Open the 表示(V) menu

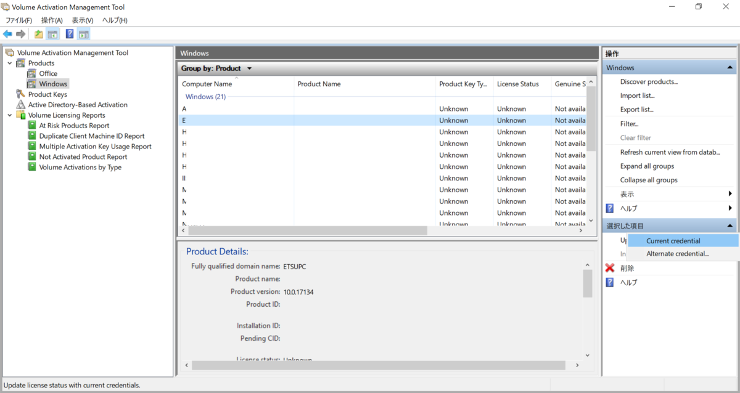pos(83,20)
